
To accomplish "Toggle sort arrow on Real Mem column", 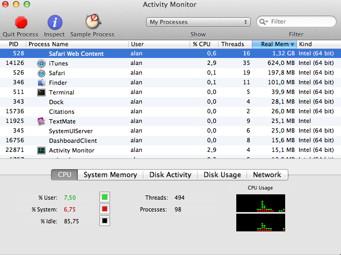I will coord(292,45).
